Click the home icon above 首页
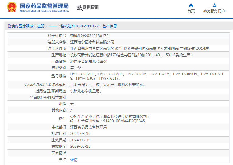 coord(191,5)
